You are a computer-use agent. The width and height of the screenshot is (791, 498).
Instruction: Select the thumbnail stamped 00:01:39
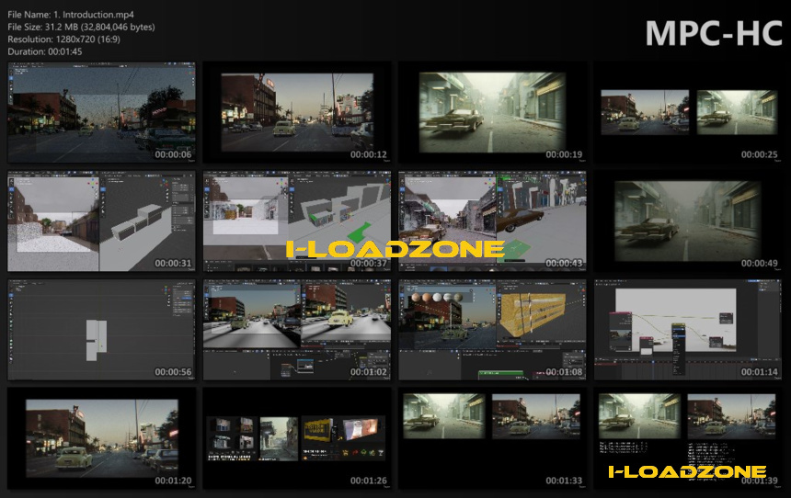coord(688,438)
